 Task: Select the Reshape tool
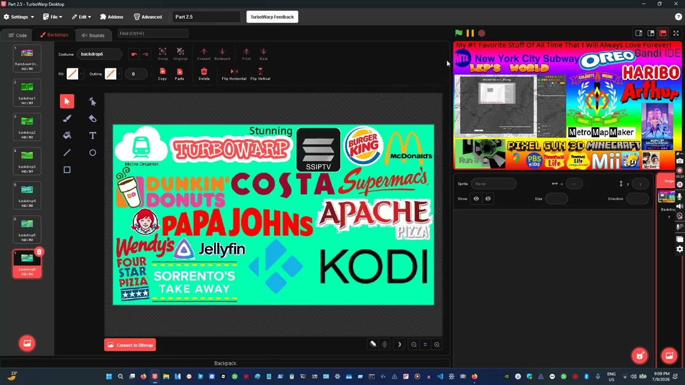[x=93, y=101]
